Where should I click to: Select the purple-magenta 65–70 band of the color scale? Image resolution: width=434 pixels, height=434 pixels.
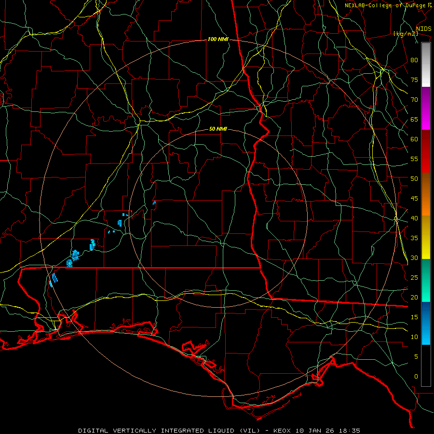coord(426,108)
